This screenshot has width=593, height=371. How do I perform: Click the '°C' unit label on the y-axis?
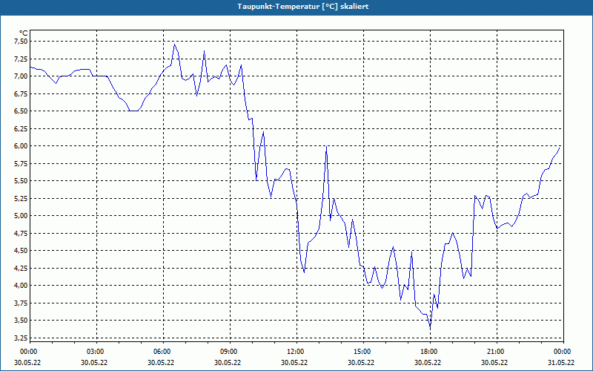(x=24, y=33)
